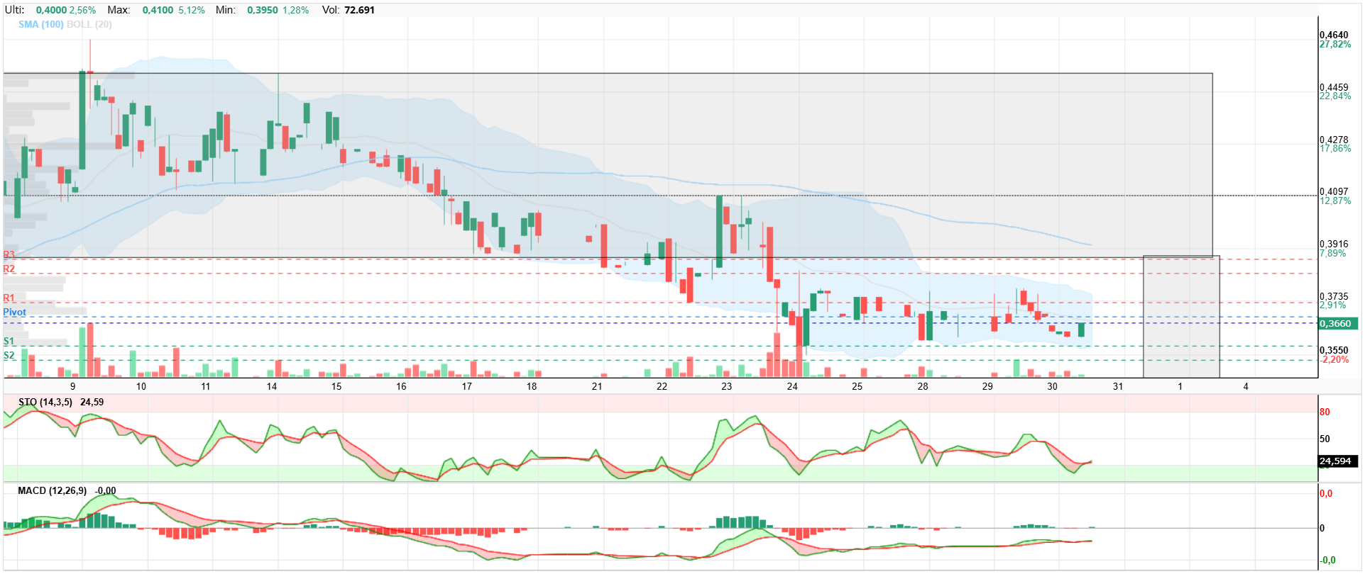Viewport: 1365px width, 574px height.
Task: Click the Ulti last price value 0,4000
Action: 51,10
